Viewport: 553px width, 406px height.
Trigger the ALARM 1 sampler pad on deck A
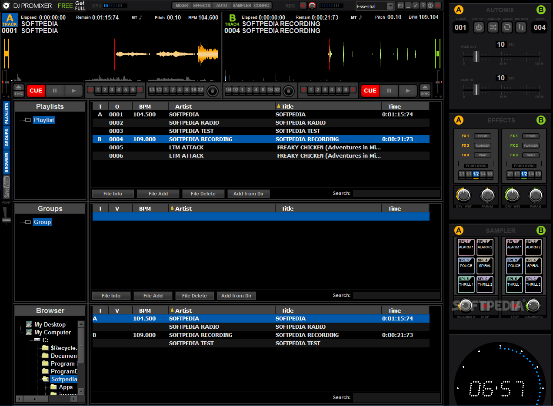[x=466, y=247]
